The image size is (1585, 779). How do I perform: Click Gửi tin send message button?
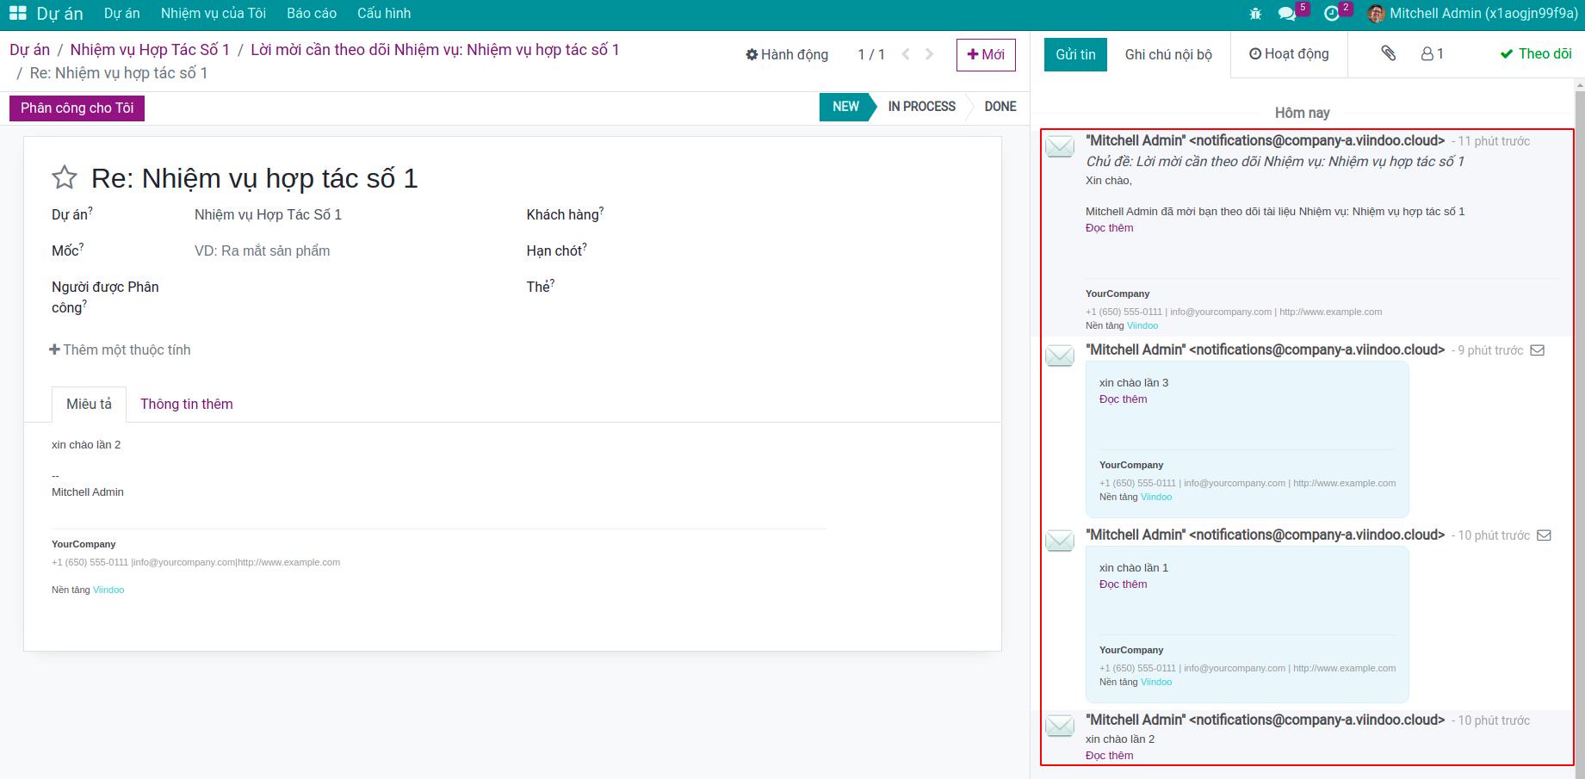tap(1075, 54)
